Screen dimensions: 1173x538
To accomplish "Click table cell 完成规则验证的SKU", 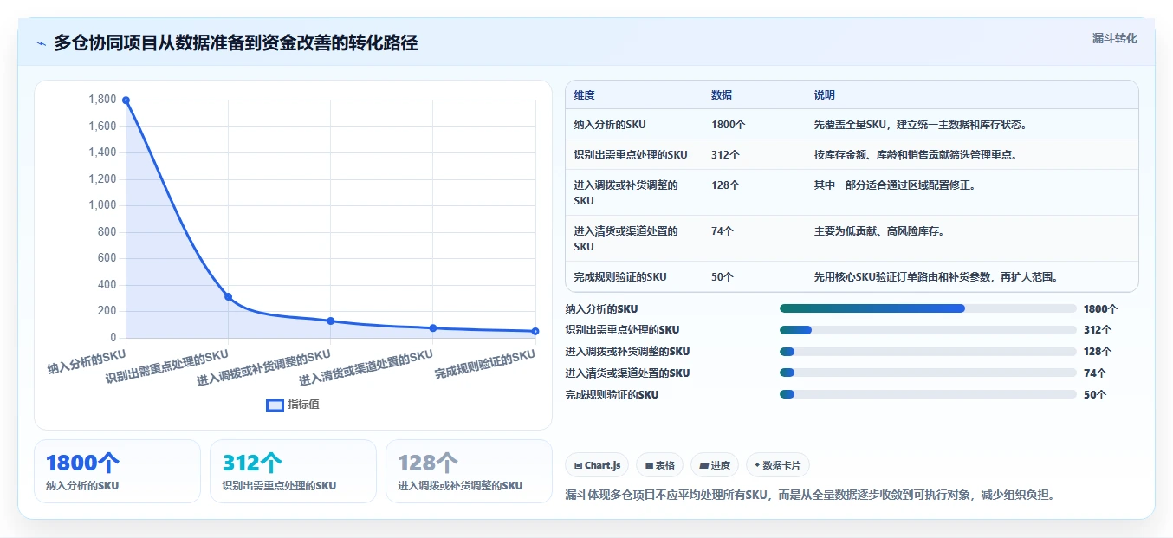I will [x=620, y=277].
